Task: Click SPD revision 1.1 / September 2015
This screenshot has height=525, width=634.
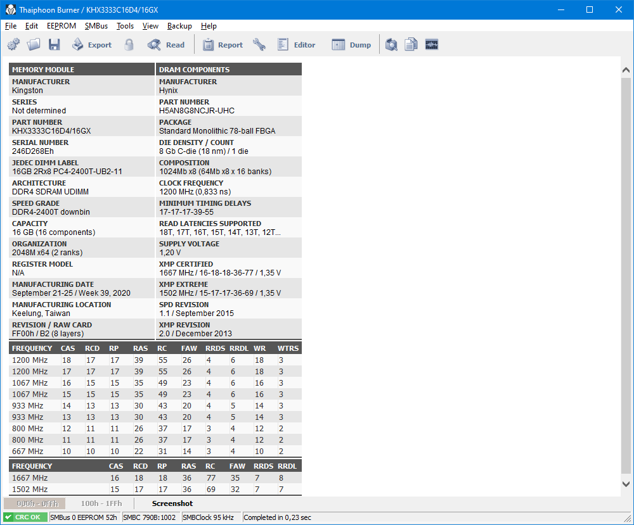Action: click(197, 313)
